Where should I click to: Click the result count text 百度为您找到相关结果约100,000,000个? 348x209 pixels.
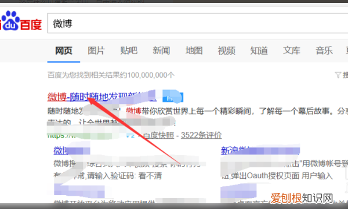pos(111,75)
